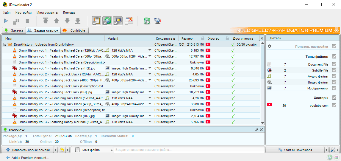Toggle Типы файлов checkbox
The image size is (341, 161).
click(x=334, y=57)
